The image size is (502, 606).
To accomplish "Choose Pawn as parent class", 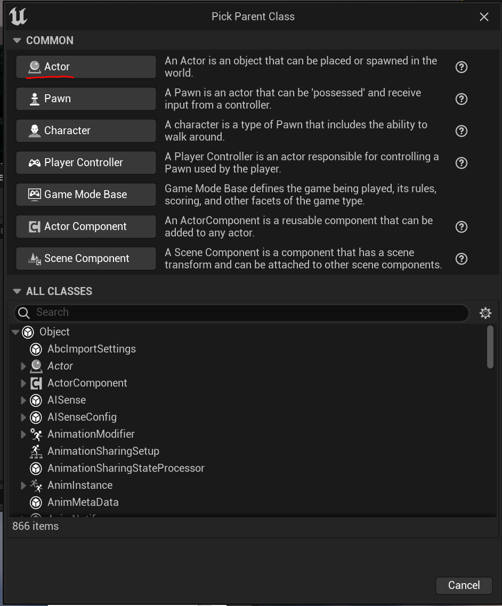I will [86, 99].
